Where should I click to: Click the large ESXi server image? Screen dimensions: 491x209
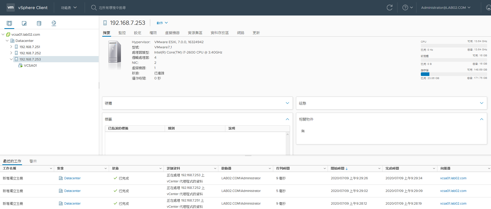coord(115,55)
